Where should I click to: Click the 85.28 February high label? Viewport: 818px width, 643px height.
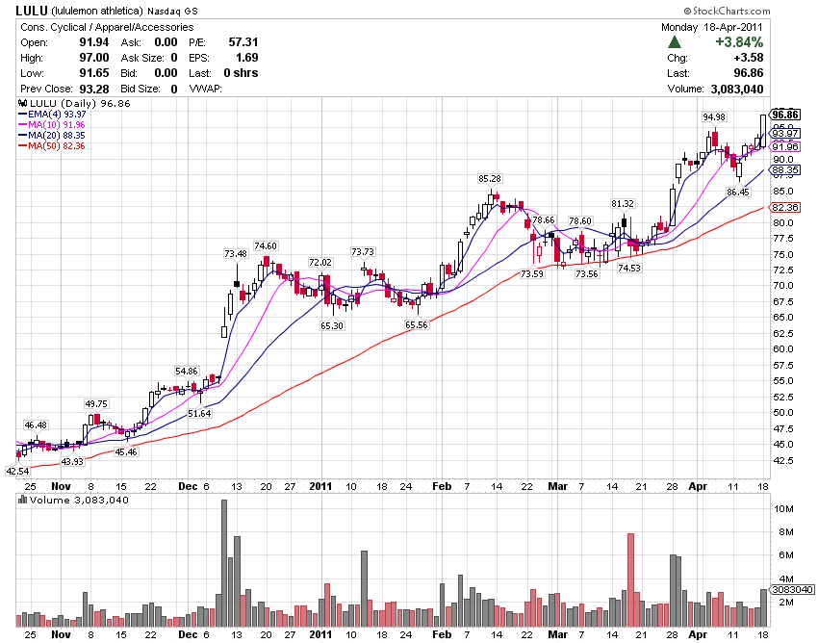489,178
